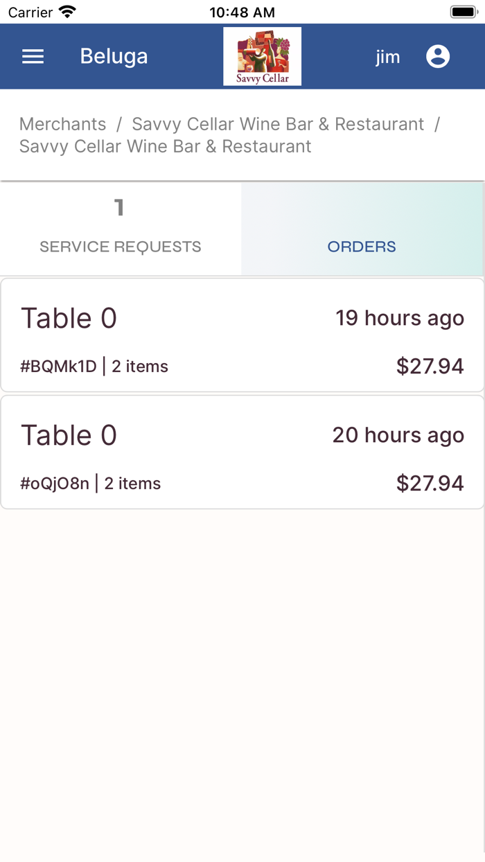The height and width of the screenshot is (862, 485).
Task: Tap the service requests count badge
Action: pyautogui.click(x=119, y=207)
